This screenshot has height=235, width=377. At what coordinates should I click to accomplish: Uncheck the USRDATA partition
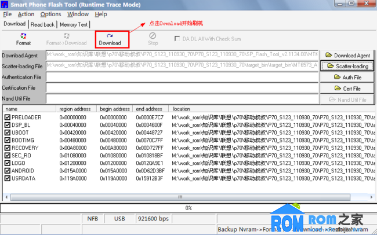8,179
